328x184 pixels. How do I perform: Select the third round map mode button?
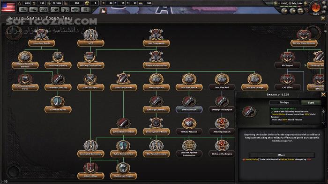click(x=301, y=11)
